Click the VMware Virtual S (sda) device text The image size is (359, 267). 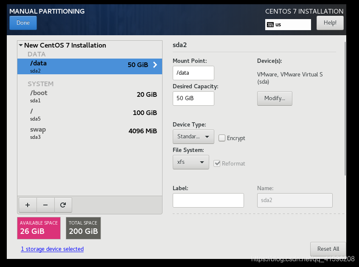coord(290,78)
